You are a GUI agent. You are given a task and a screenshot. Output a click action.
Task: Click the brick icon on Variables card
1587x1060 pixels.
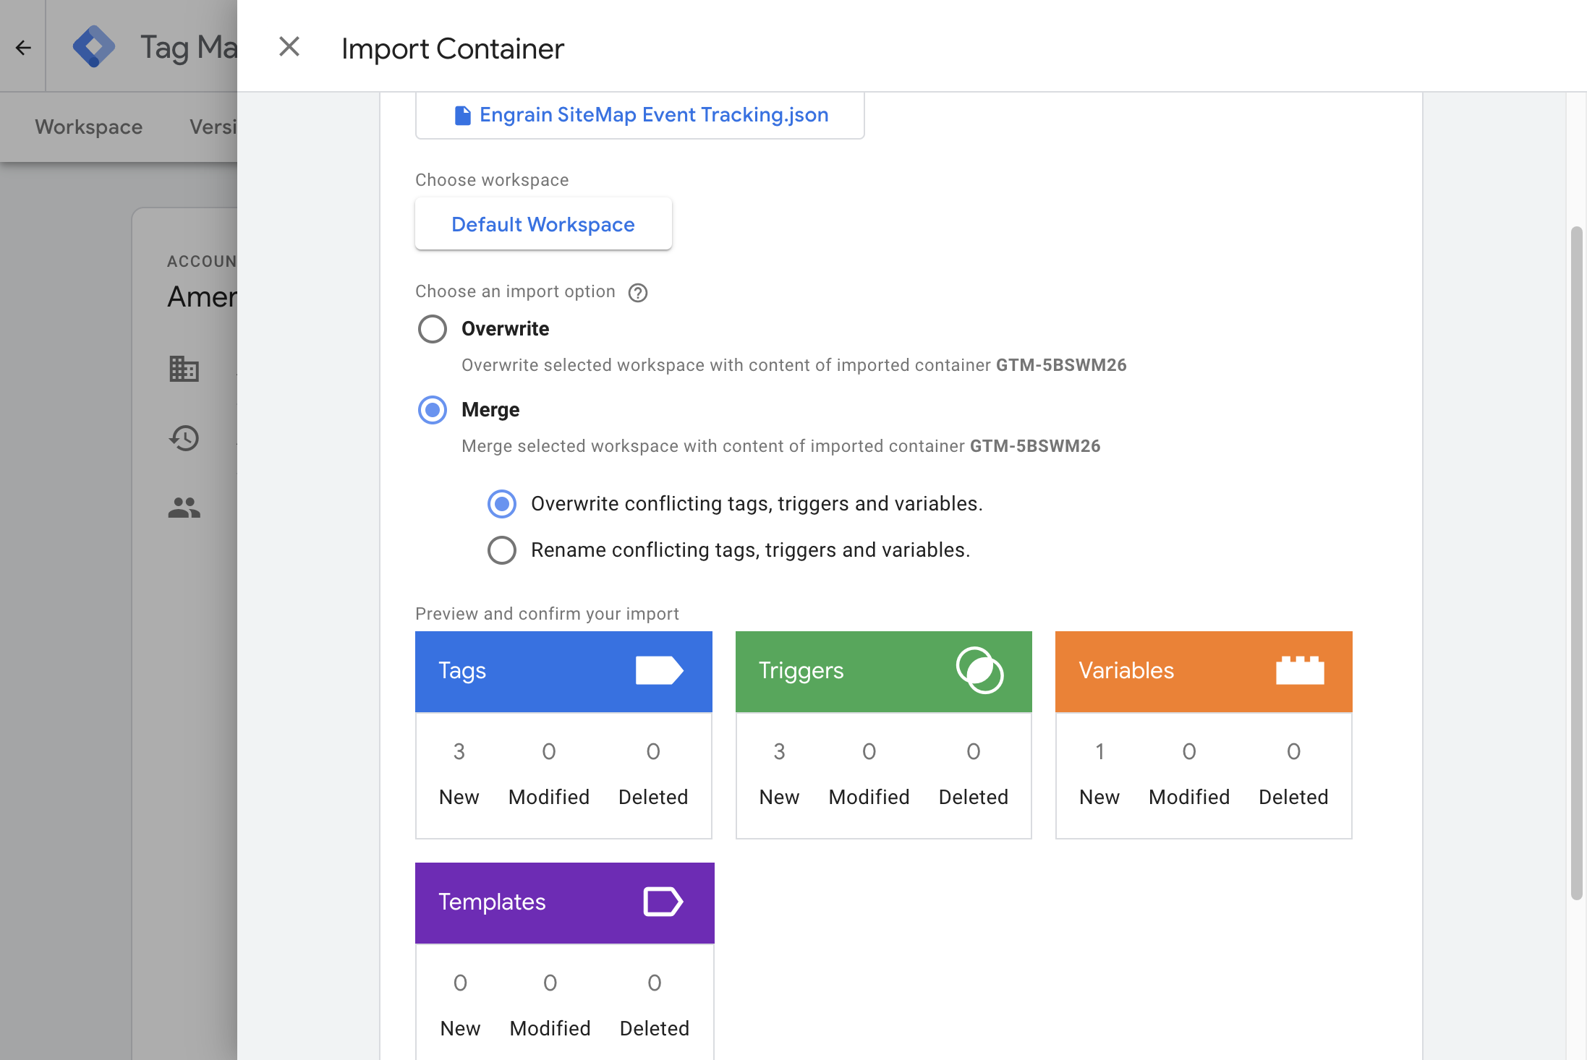(x=1300, y=670)
